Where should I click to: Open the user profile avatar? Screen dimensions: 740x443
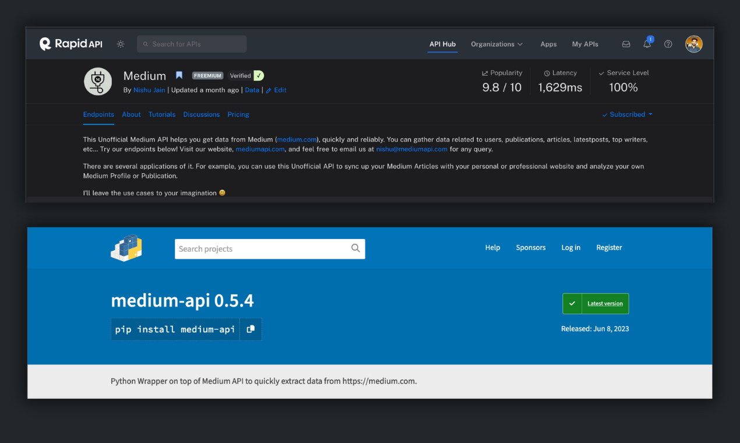693,44
